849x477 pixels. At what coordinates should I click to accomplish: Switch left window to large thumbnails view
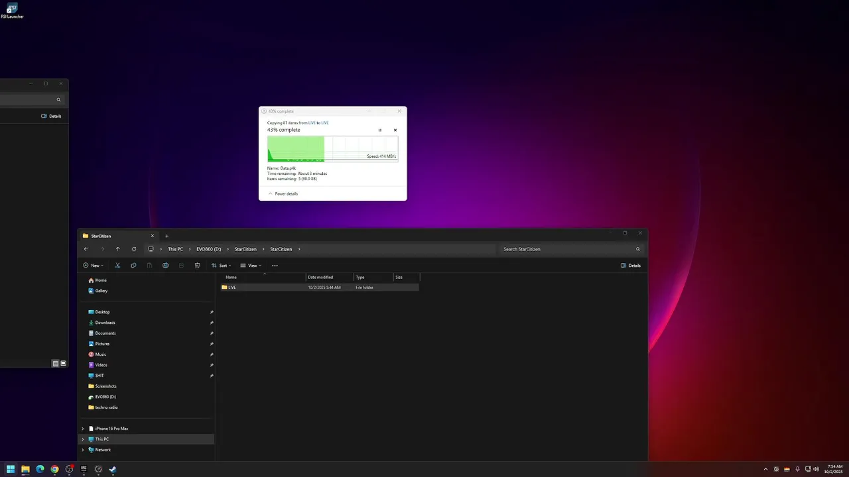[x=63, y=364]
